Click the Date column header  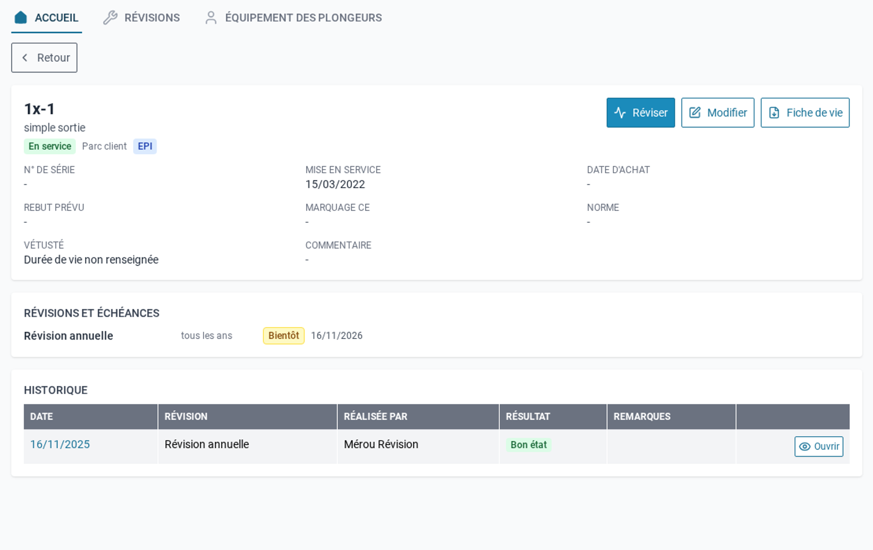pos(91,416)
